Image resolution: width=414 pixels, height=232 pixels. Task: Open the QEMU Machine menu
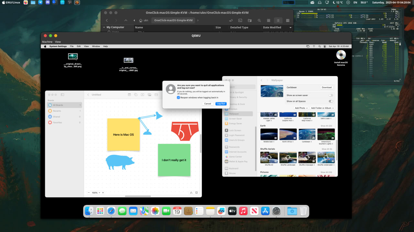tap(47, 42)
